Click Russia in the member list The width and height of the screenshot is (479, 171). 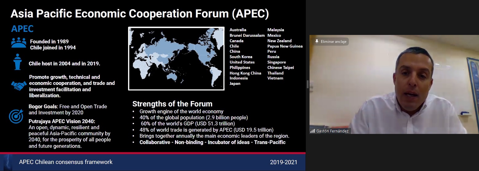point(273,57)
